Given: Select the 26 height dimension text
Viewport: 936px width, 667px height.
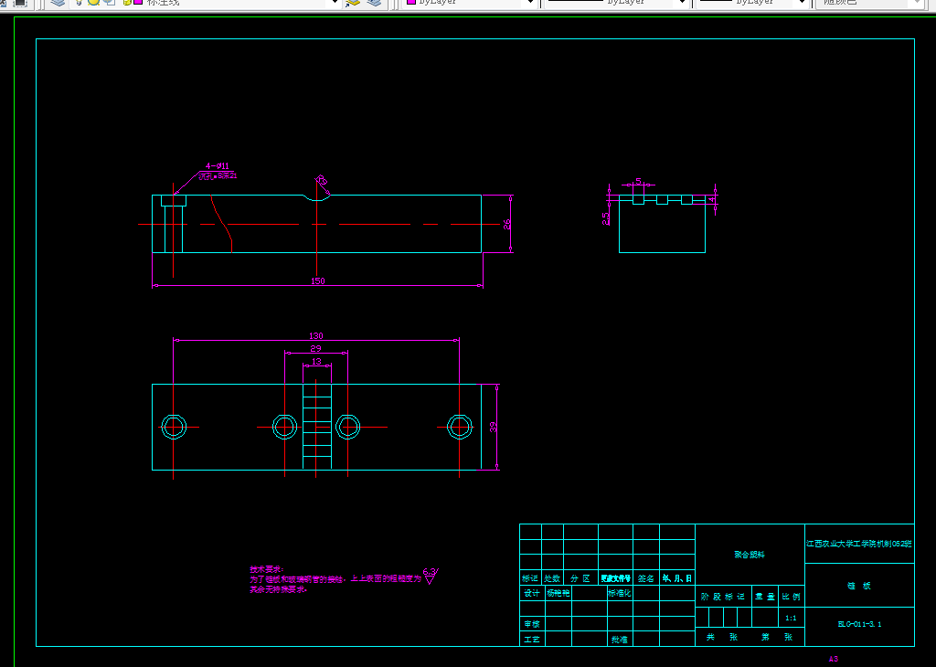Looking at the screenshot, I should (506, 225).
